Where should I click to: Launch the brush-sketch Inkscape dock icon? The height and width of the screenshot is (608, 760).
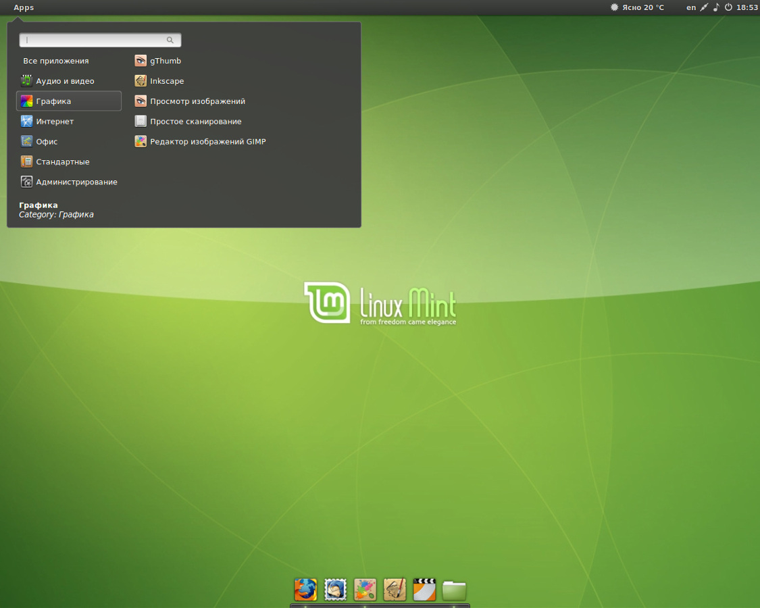(x=395, y=590)
